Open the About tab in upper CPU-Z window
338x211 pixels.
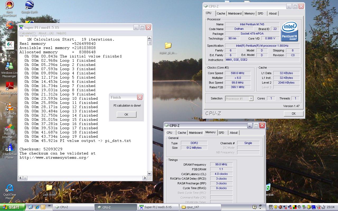coord(273,13)
